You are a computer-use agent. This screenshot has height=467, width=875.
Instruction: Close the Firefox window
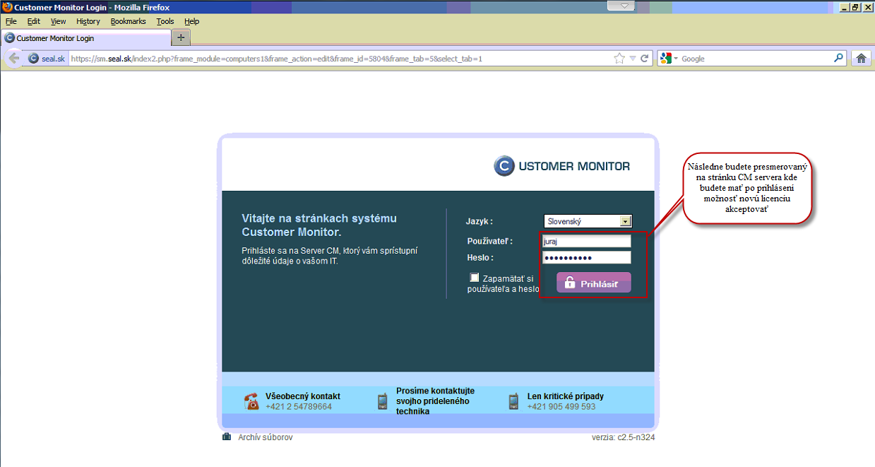tap(867, 7)
